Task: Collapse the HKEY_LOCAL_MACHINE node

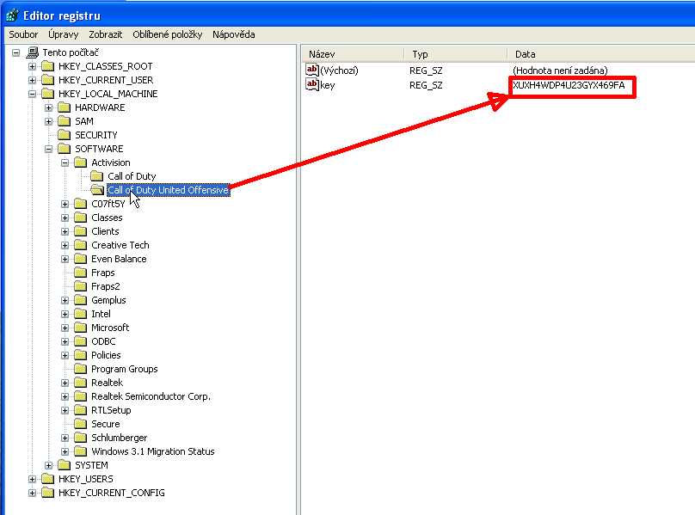Action: pyautogui.click(x=33, y=94)
